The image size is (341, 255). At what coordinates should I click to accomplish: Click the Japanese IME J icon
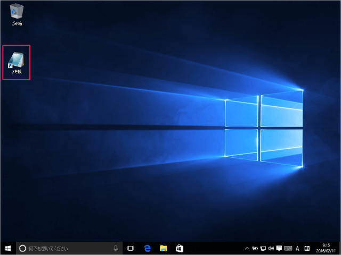coord(307,249)
